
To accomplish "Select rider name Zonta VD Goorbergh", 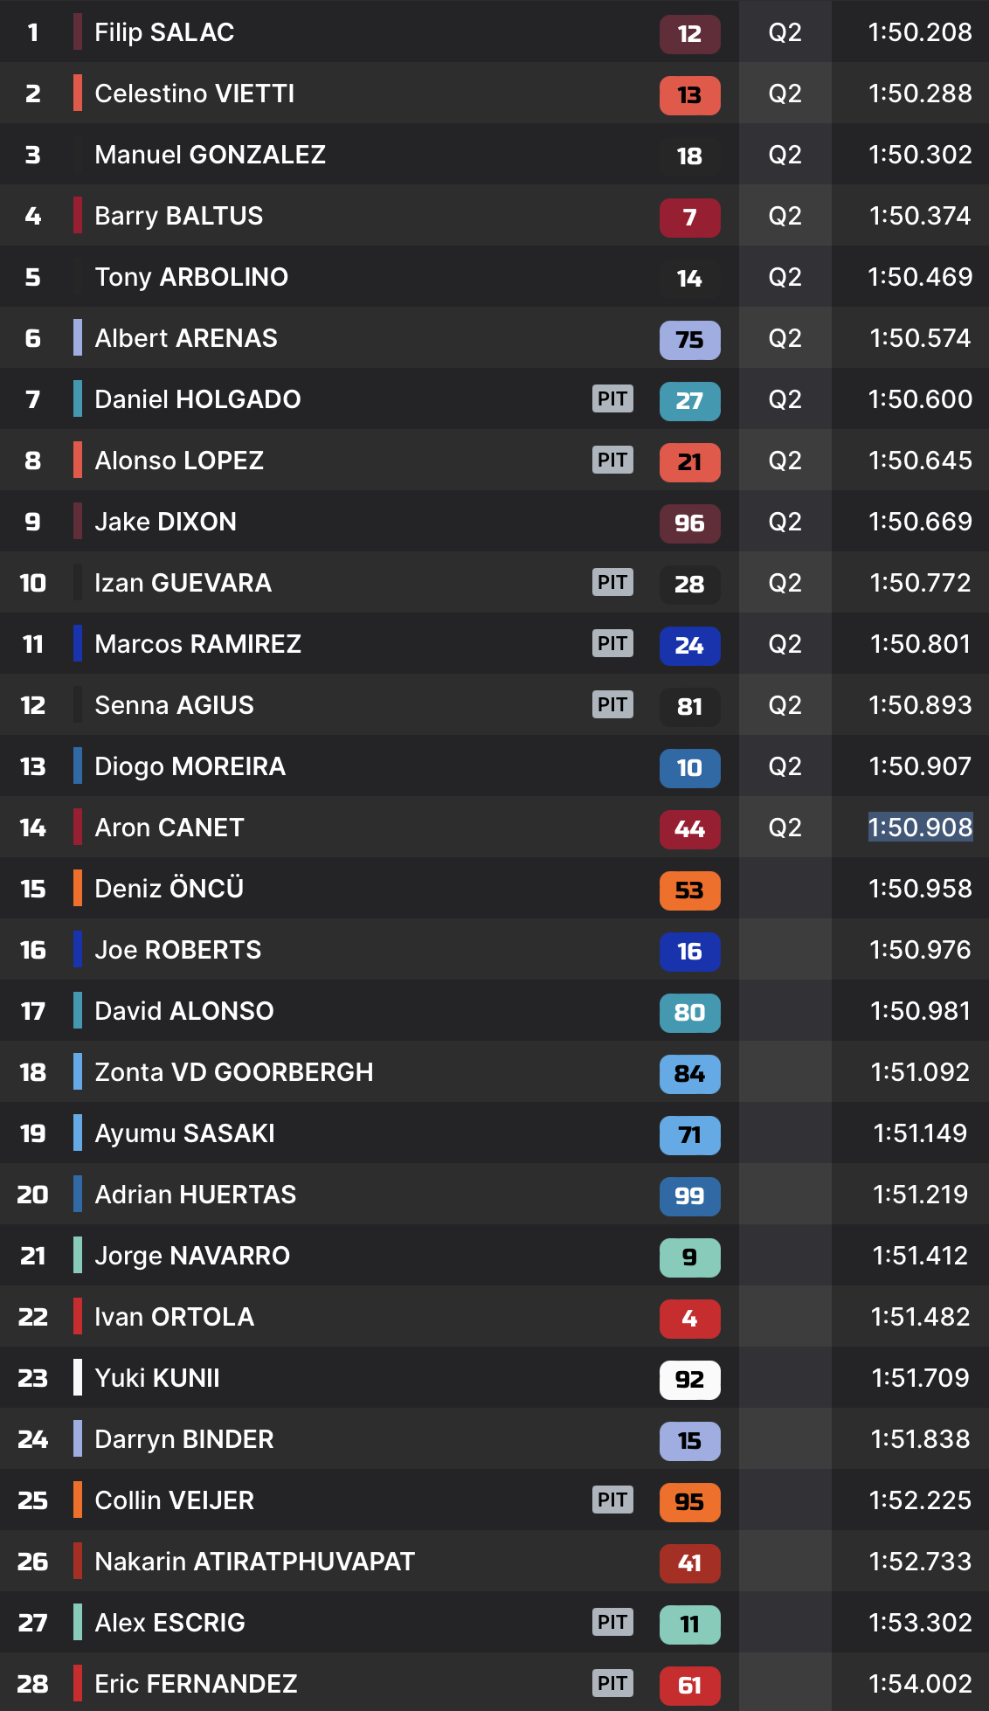I will (233, 1072).
